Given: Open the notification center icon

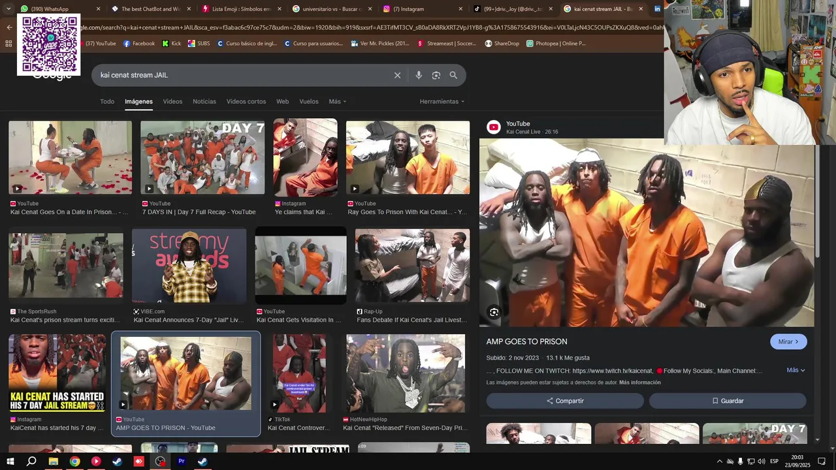Looking at the screenshot, I should (822, 462).
